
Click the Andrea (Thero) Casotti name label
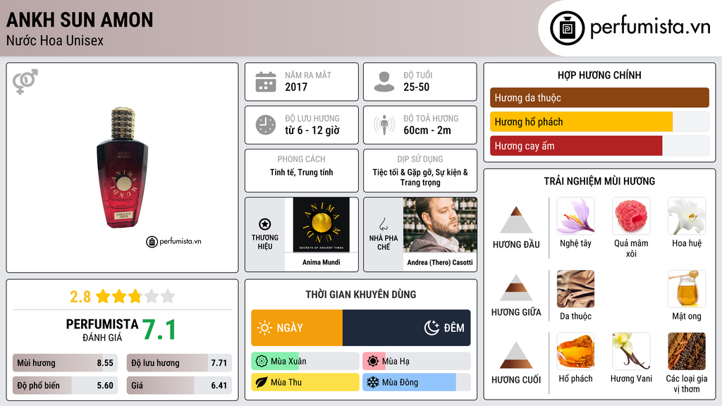coord(440,262)
